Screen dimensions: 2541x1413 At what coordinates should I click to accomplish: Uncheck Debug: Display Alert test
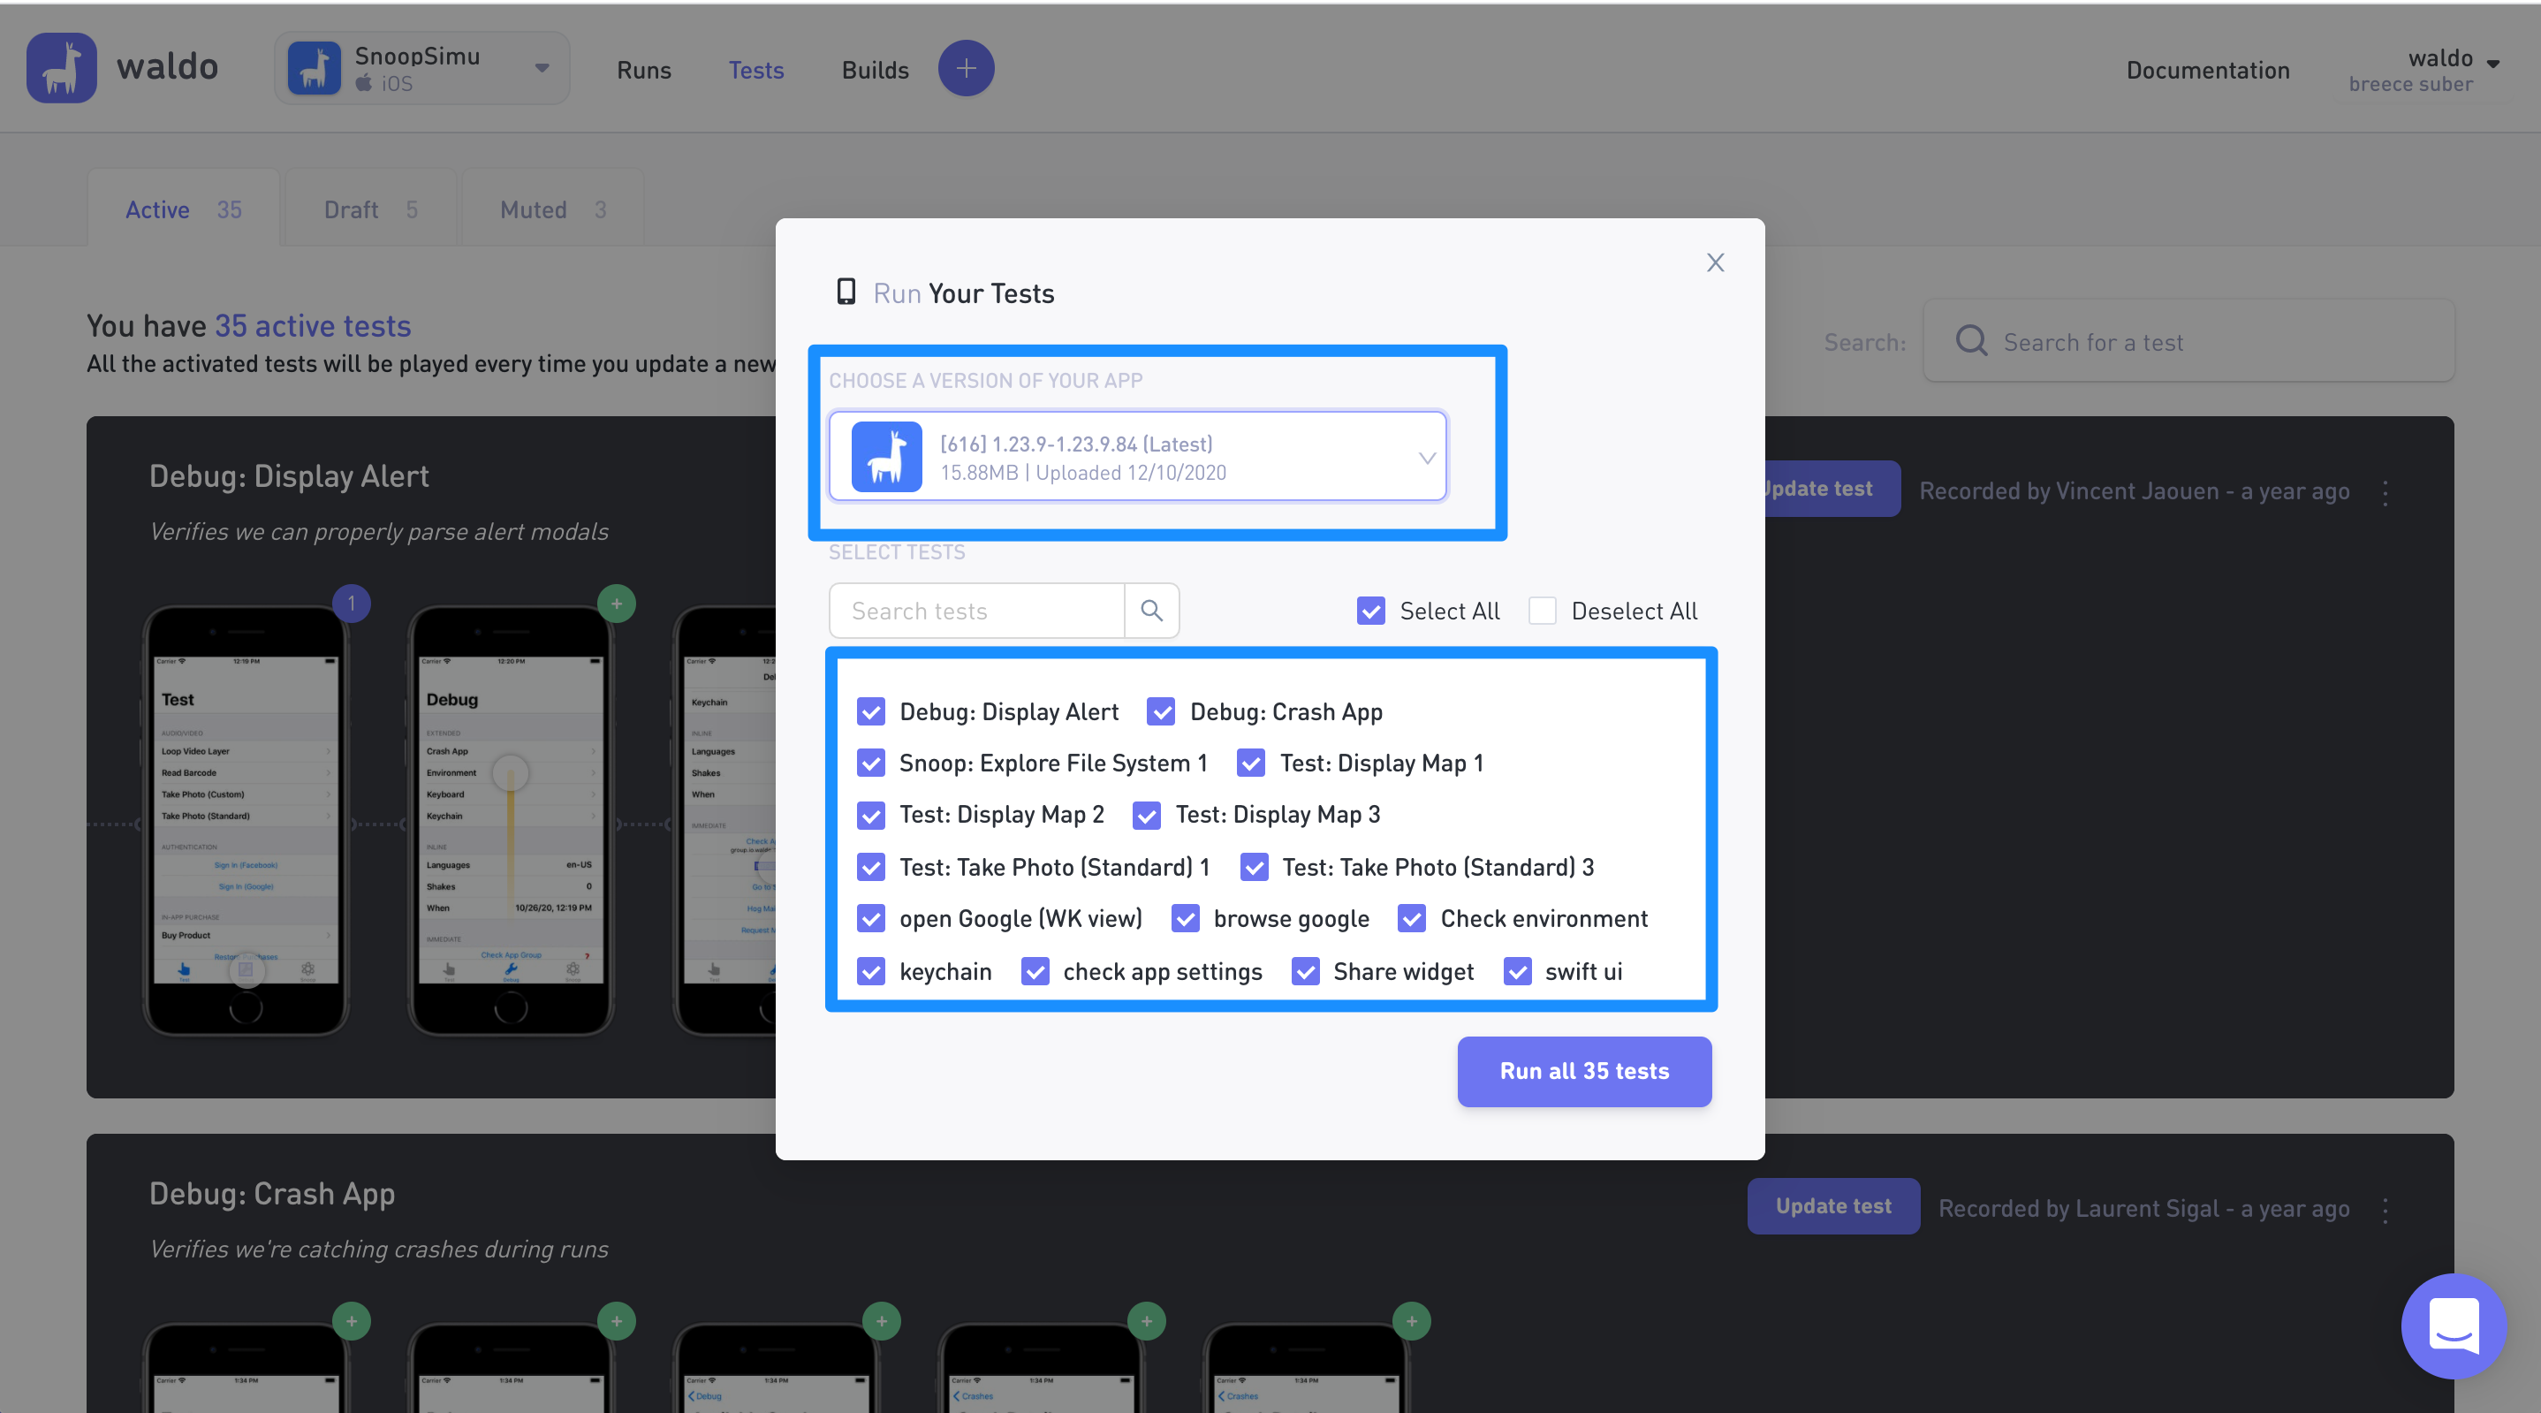coord(871,711)
